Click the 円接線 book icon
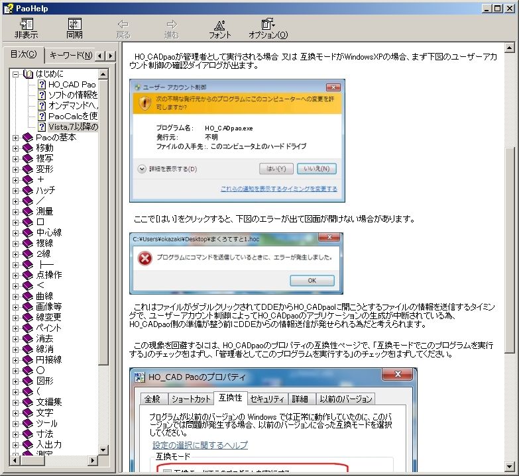Image resolution: width=519 pixels, height=476 pixels. pos(27,360)
